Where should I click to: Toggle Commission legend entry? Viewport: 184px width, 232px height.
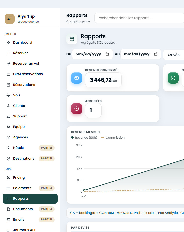coord(113,138)
